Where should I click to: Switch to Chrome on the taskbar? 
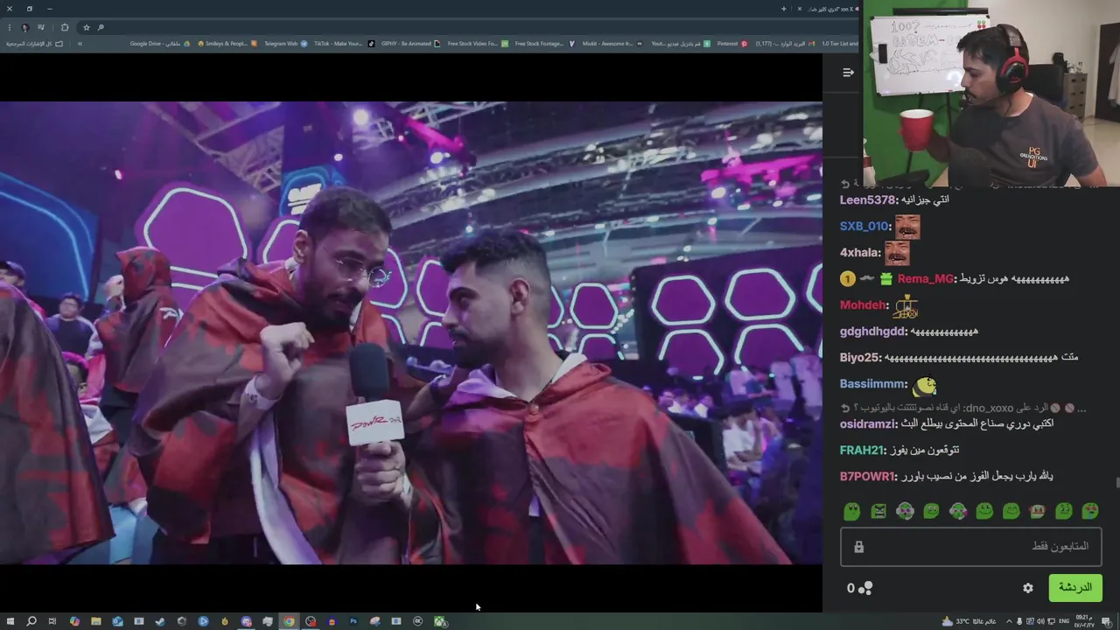289,621
